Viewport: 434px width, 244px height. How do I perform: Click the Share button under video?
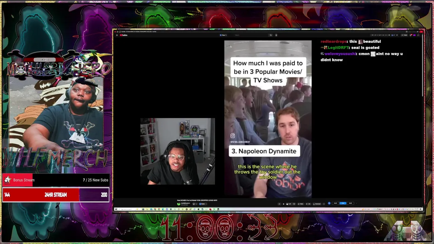pyautogui.click(x=301, y=204)
